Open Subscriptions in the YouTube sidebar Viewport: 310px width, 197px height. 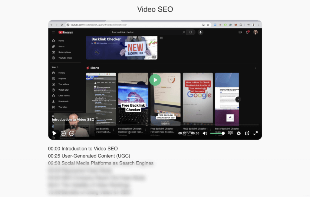(64, 52)
